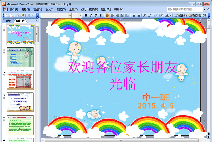Apply the font color A button
This screenshot has width=212, height=148.
click(167, 16)
